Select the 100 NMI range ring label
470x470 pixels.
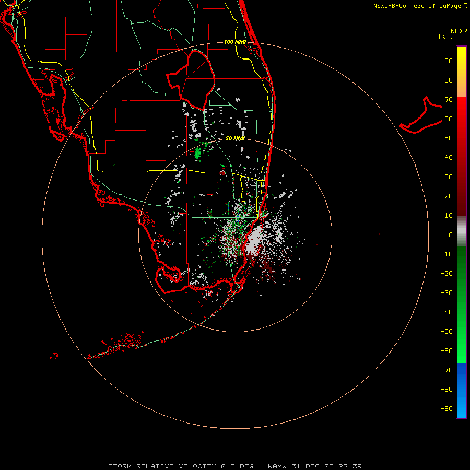pyautogui.click(x=235, y=42)
